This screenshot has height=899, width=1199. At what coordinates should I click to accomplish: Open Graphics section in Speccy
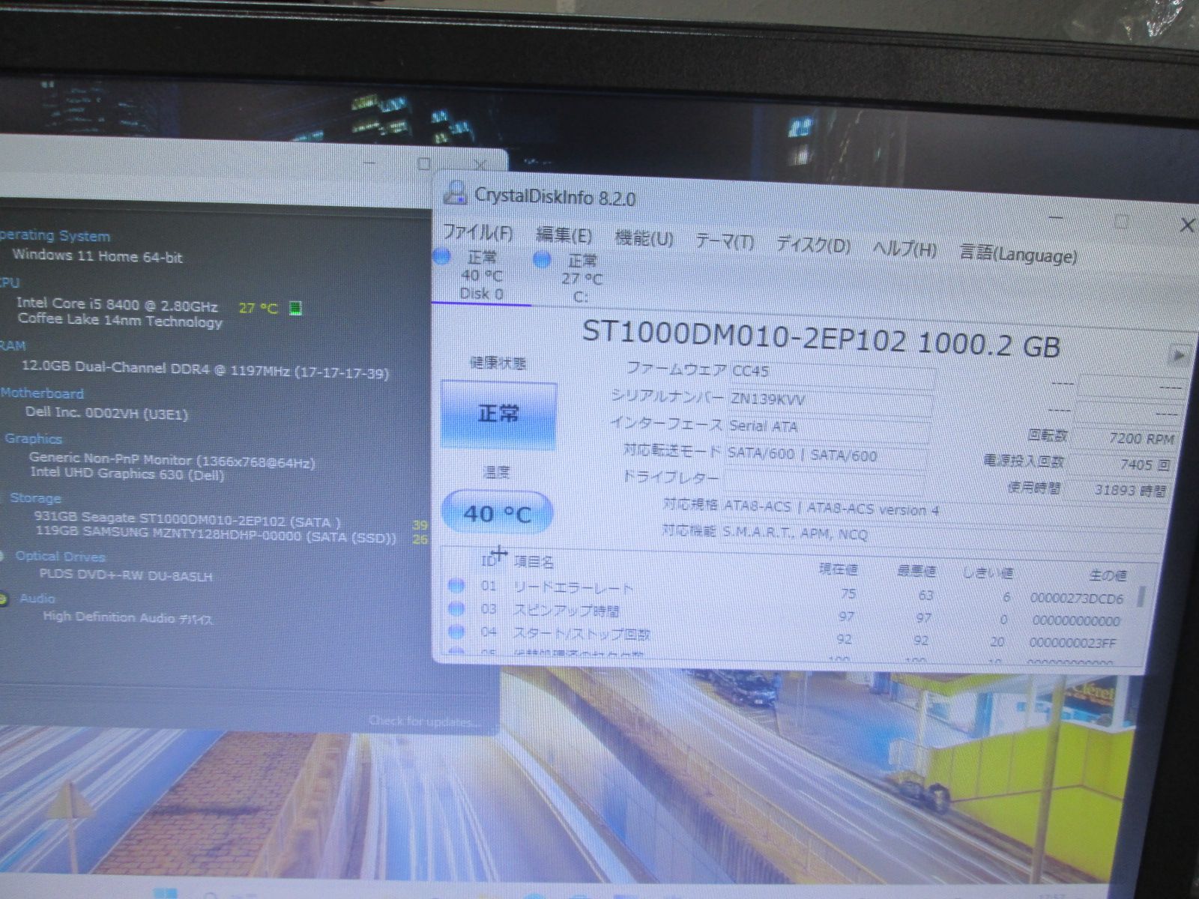point(33,438)
